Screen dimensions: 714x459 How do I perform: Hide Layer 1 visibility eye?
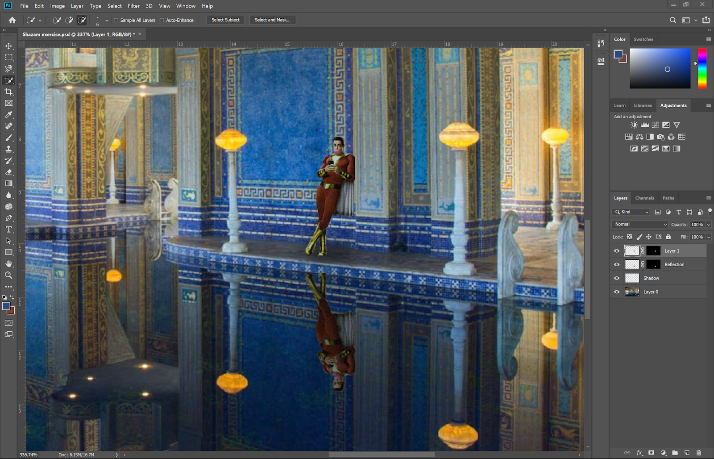617,251
